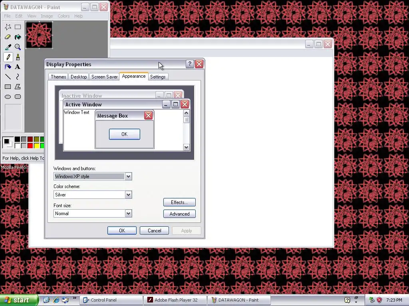Open the Font size dropdown

coord(128,214)
